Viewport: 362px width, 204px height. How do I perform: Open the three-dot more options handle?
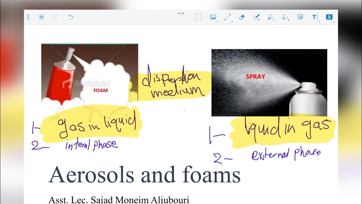point(181,13)
